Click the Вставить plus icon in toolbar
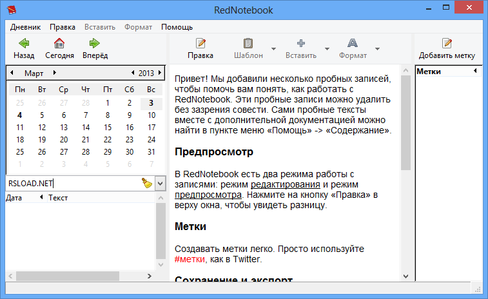Image resolution: width=488 pixels, height=299 pixels. point(301,43)
